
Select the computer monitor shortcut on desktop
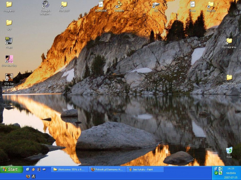coord(9,43)
